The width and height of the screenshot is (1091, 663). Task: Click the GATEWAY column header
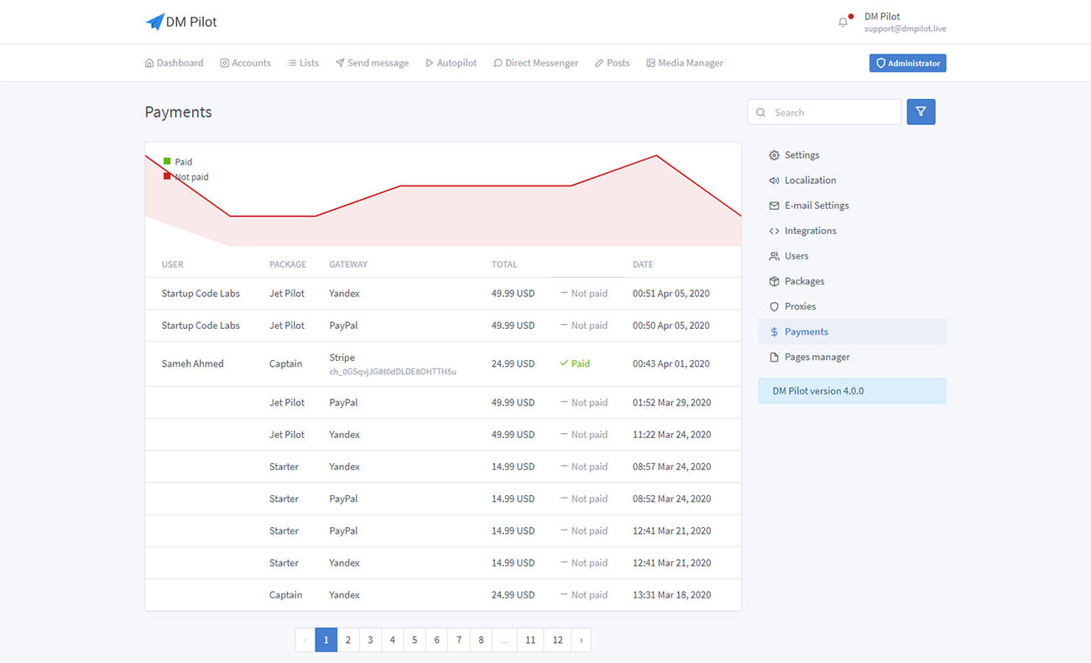pos(348,264)
